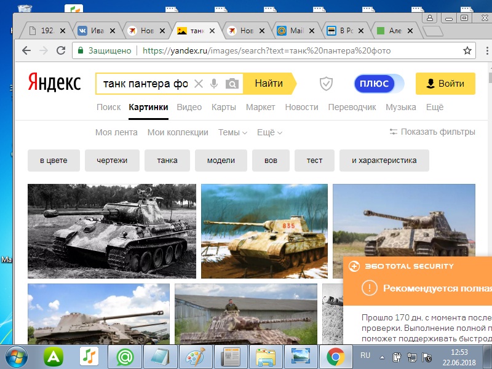
Task: Click the browser address bar URL
Action: (266, 50)
